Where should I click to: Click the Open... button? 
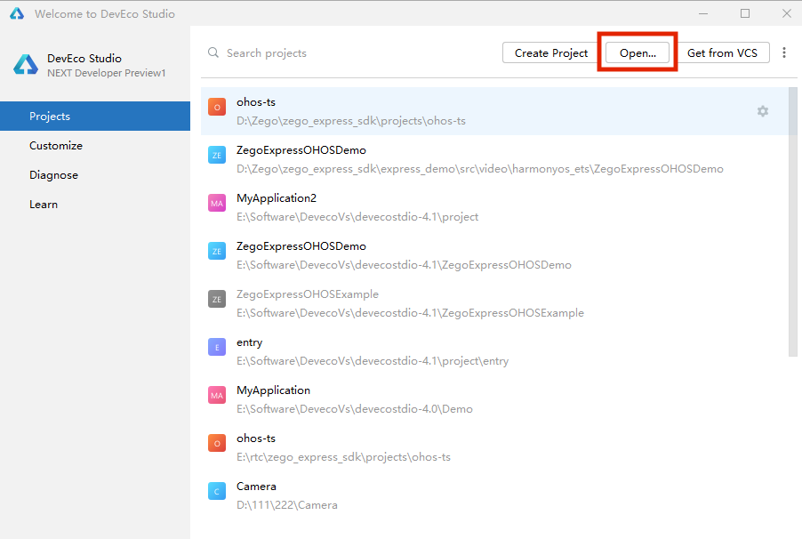[638, 53]
